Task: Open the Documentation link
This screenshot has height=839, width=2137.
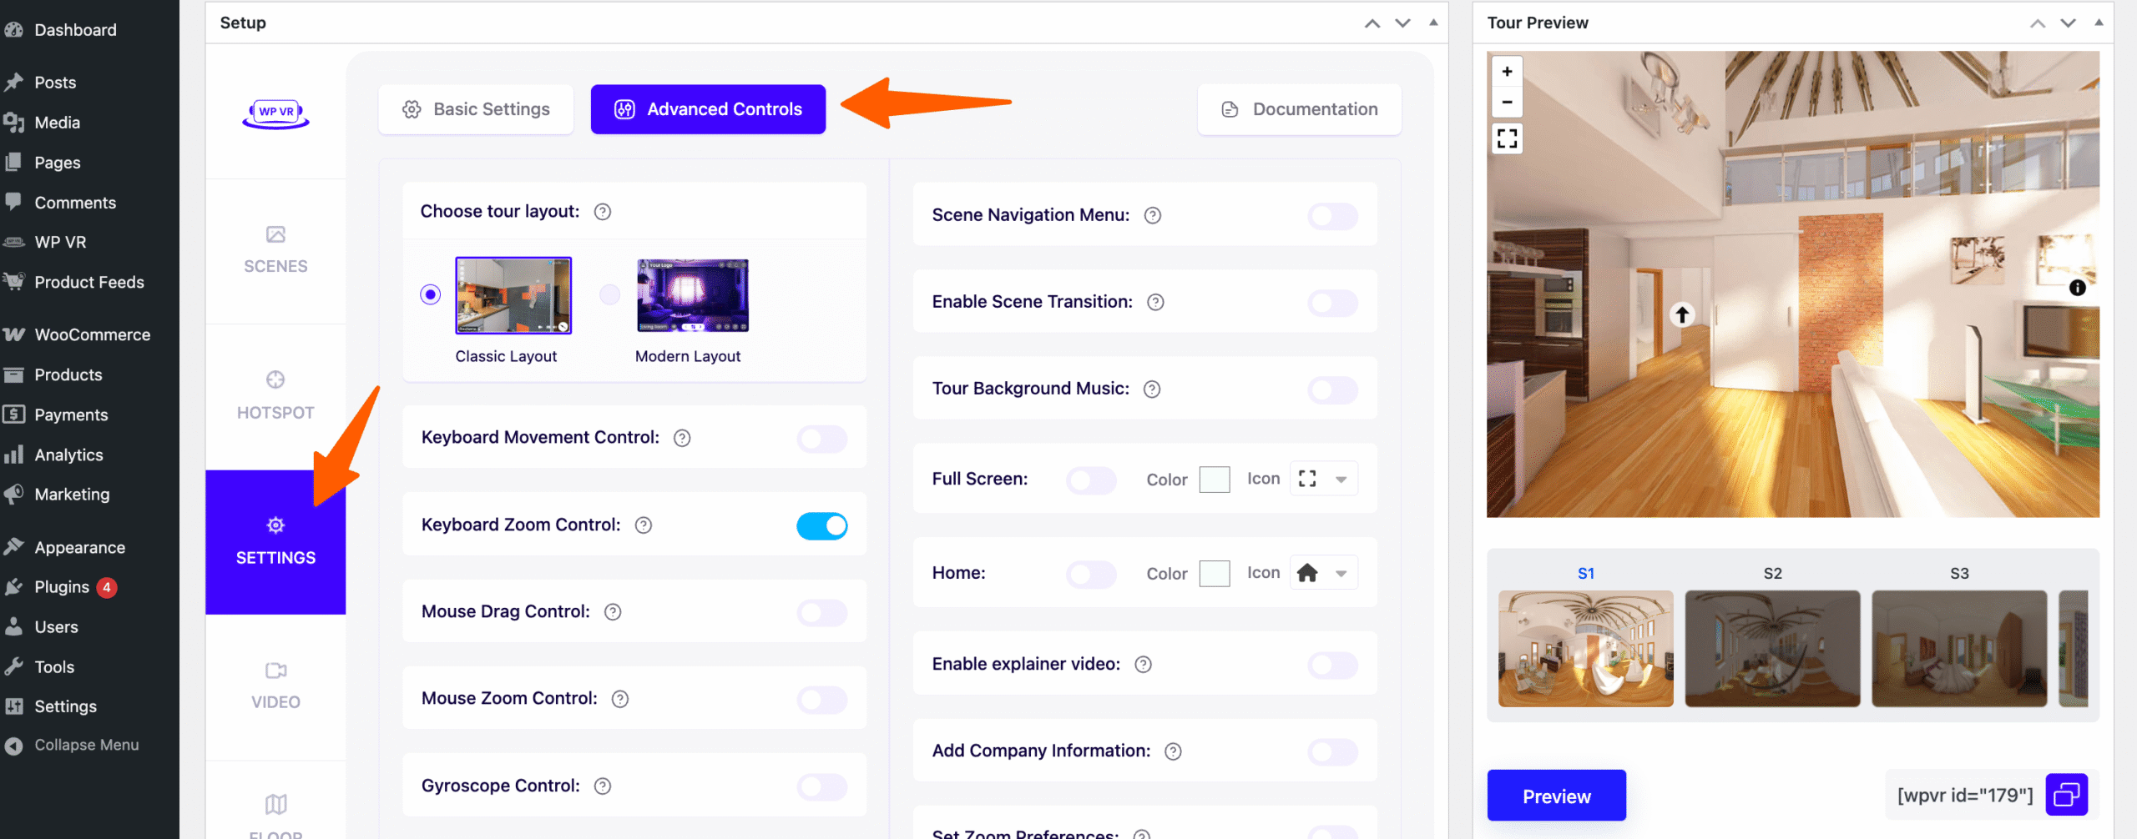Action: point(1299,109)
